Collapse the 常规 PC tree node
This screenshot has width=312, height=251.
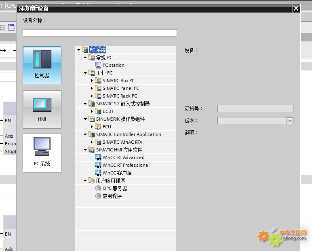click(x=85, y=57)
